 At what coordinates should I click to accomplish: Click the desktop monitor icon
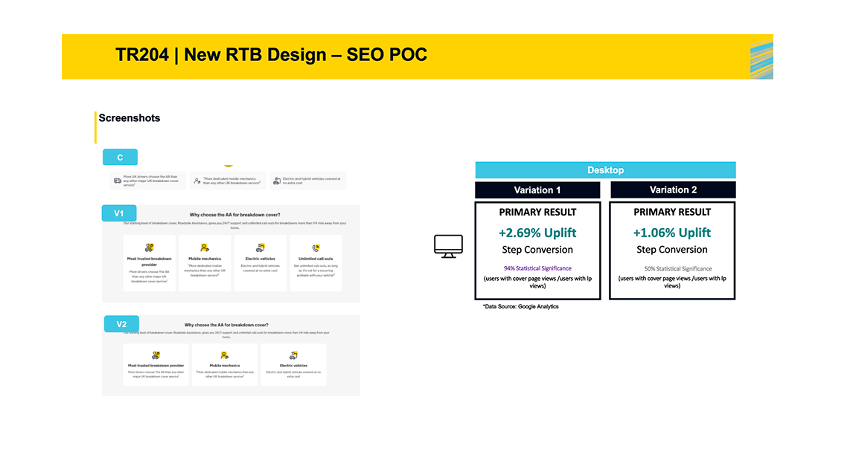[448, 246]
